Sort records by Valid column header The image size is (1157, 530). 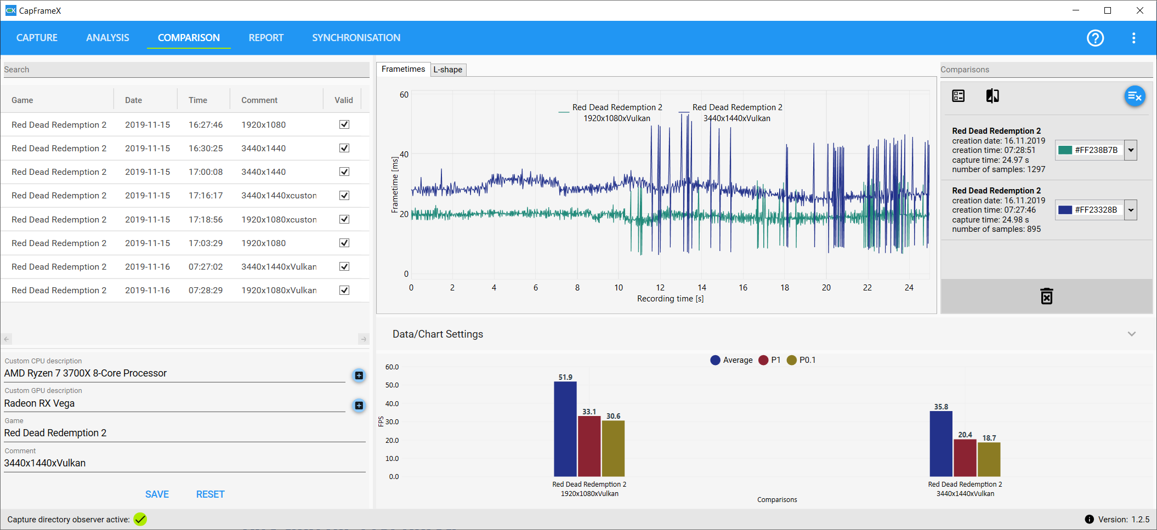[x=344, y=100]
